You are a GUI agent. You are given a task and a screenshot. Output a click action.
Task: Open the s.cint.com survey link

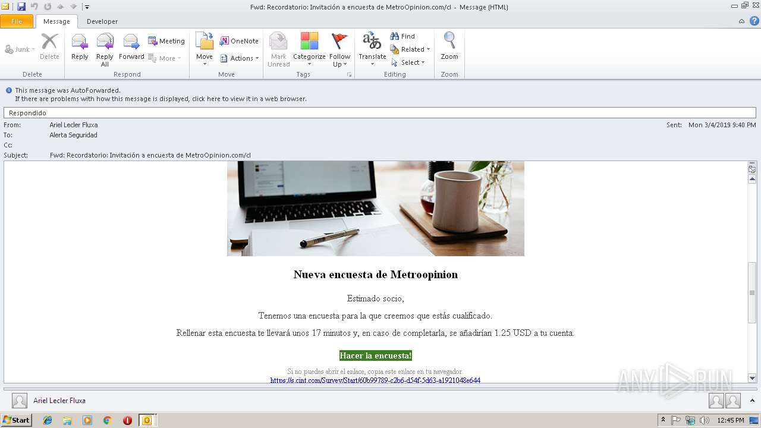pos(375,380)
